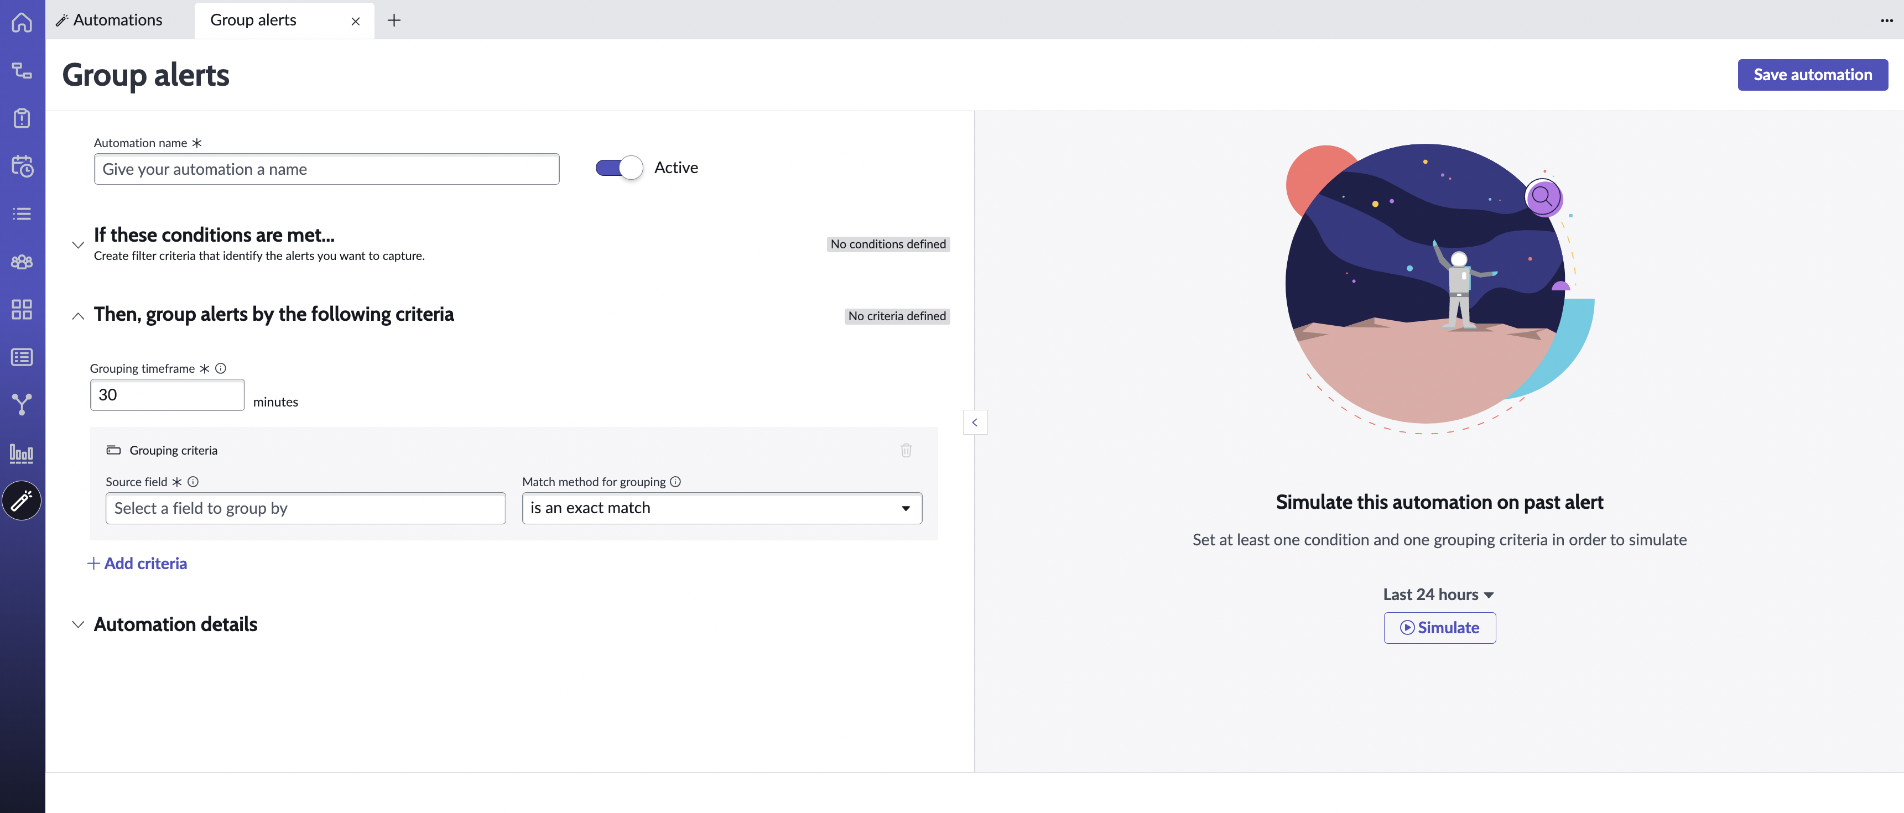Delete the grouping criteria with trash icon

(906, 450)
